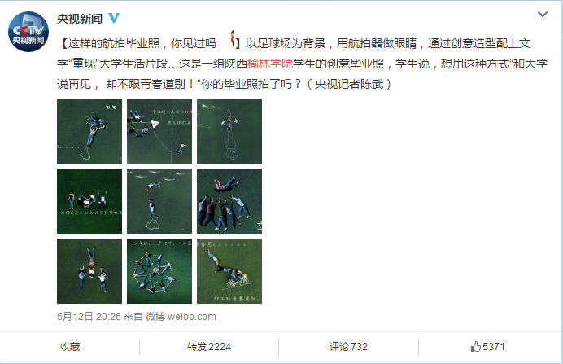Click the small emoji figure in post text
Viewport: 563px width, 364px height.
233,39
